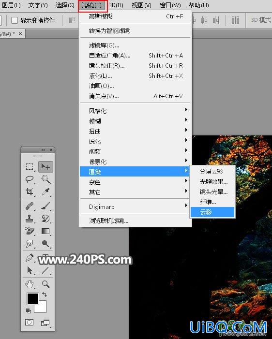Expand the 杂色 Noise submenu
Viewport: 272px width, 339px height.
136,182
